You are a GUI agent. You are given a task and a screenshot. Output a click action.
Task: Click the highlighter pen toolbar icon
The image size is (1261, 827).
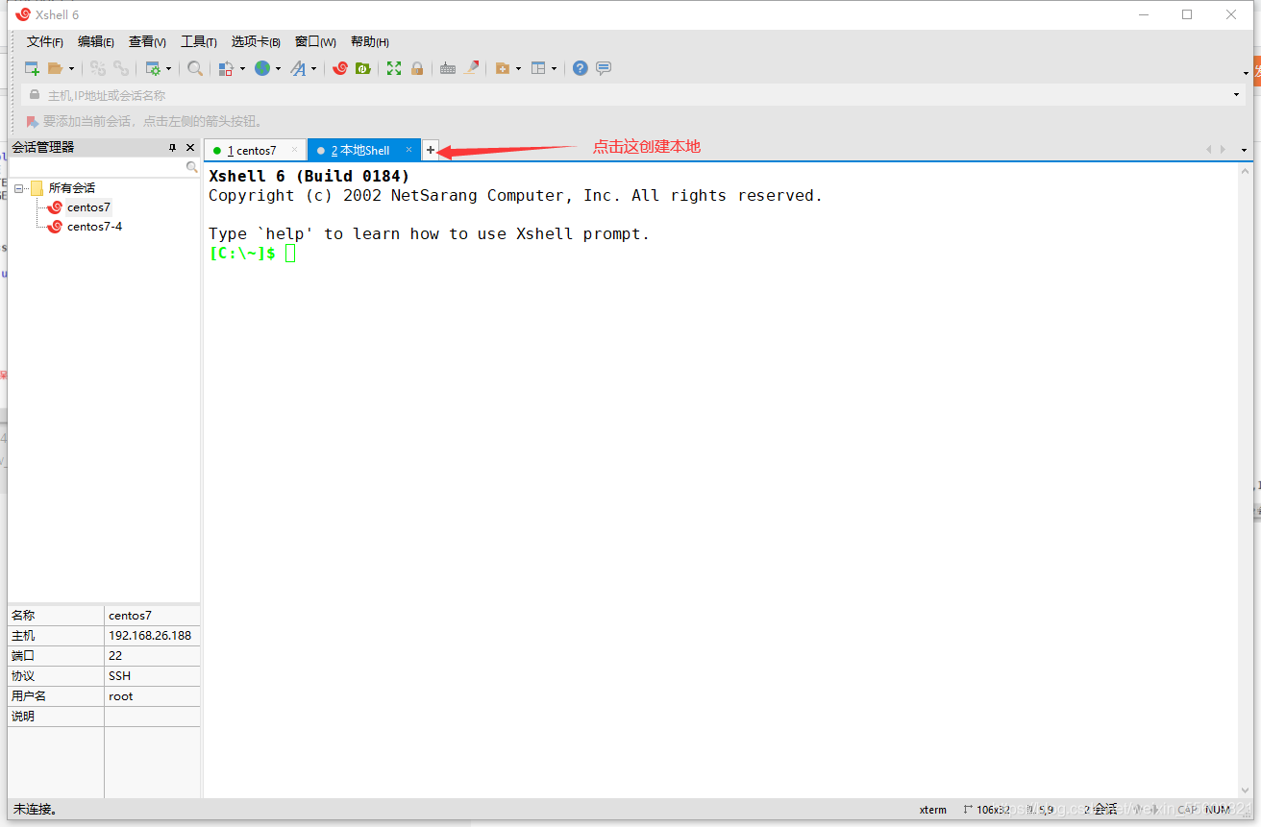point(471,68)
